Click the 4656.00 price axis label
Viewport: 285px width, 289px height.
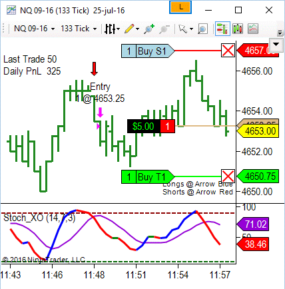[x=257, y=71]
